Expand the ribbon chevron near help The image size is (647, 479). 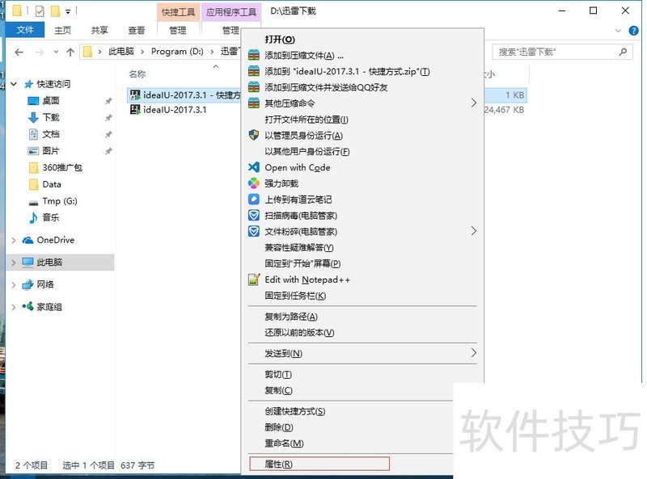click(618, 31)
